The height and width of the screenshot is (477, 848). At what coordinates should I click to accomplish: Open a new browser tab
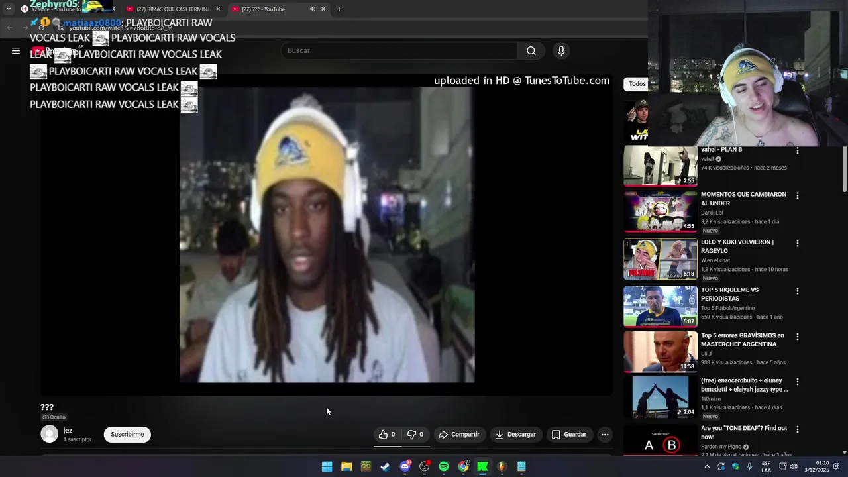339,9
